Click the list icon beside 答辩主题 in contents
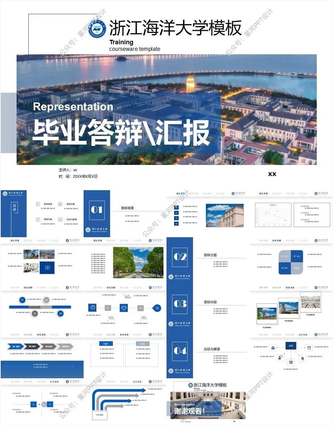The image size is (333, 426). (60, 204)
